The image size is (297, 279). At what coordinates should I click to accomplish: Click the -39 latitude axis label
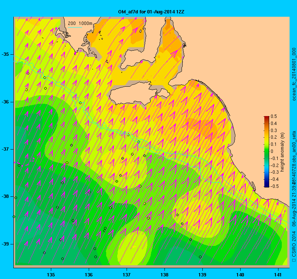coord(5,244)
